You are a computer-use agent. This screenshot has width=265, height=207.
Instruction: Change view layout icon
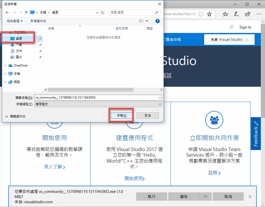click(141, 21)
